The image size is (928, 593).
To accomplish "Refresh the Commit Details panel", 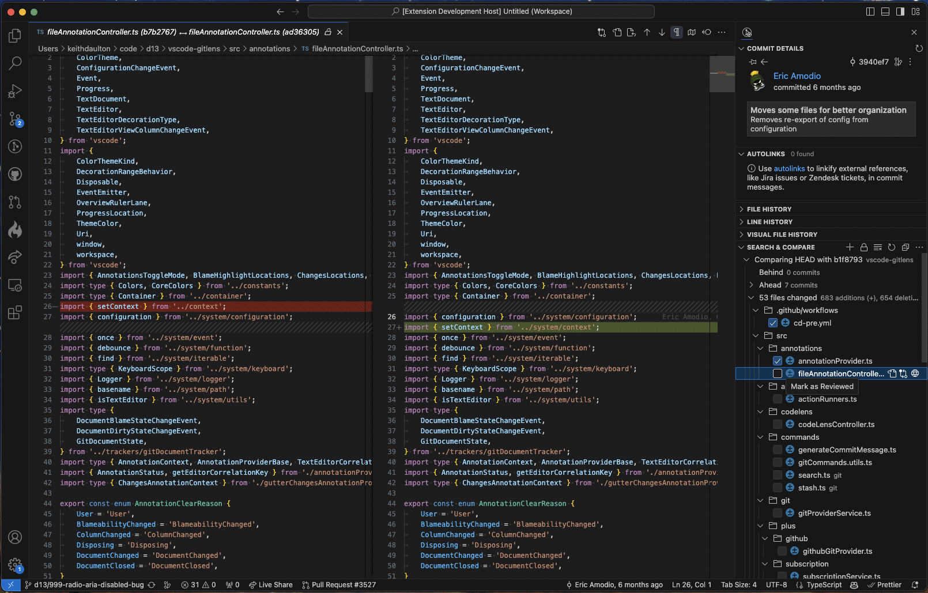I will 919,48.
